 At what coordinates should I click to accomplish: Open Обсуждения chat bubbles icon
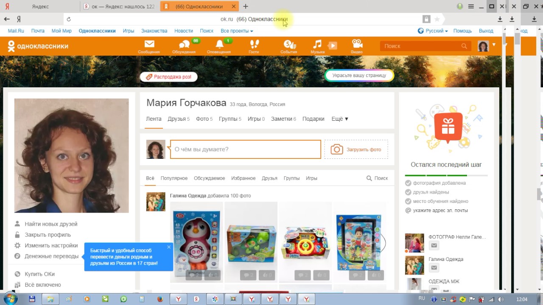(x=184, y=44)
